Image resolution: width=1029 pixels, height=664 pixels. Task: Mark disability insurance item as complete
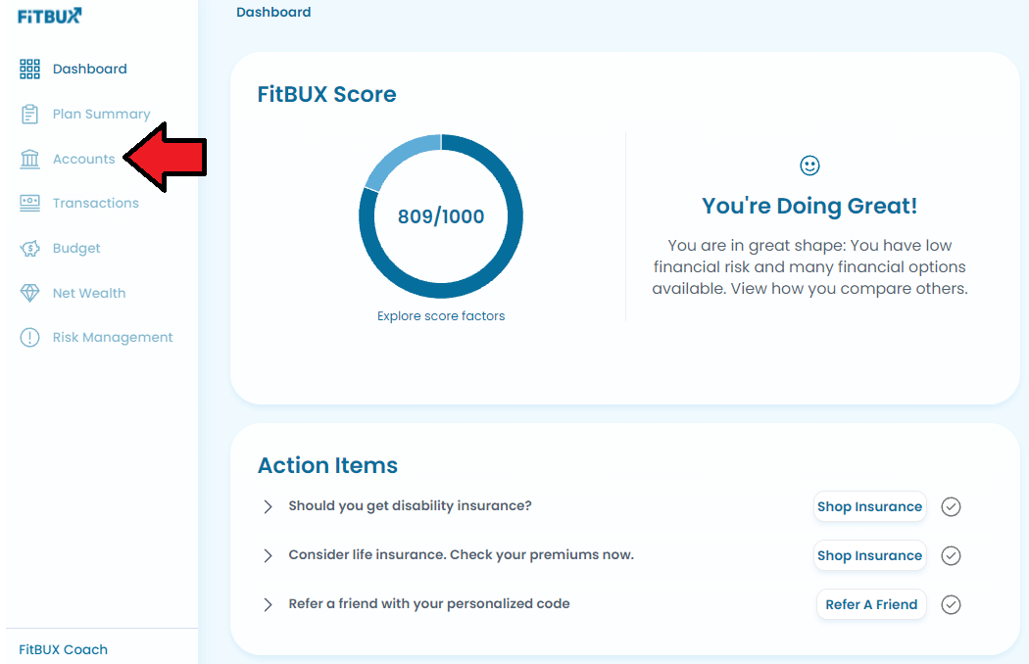point(951,506)
